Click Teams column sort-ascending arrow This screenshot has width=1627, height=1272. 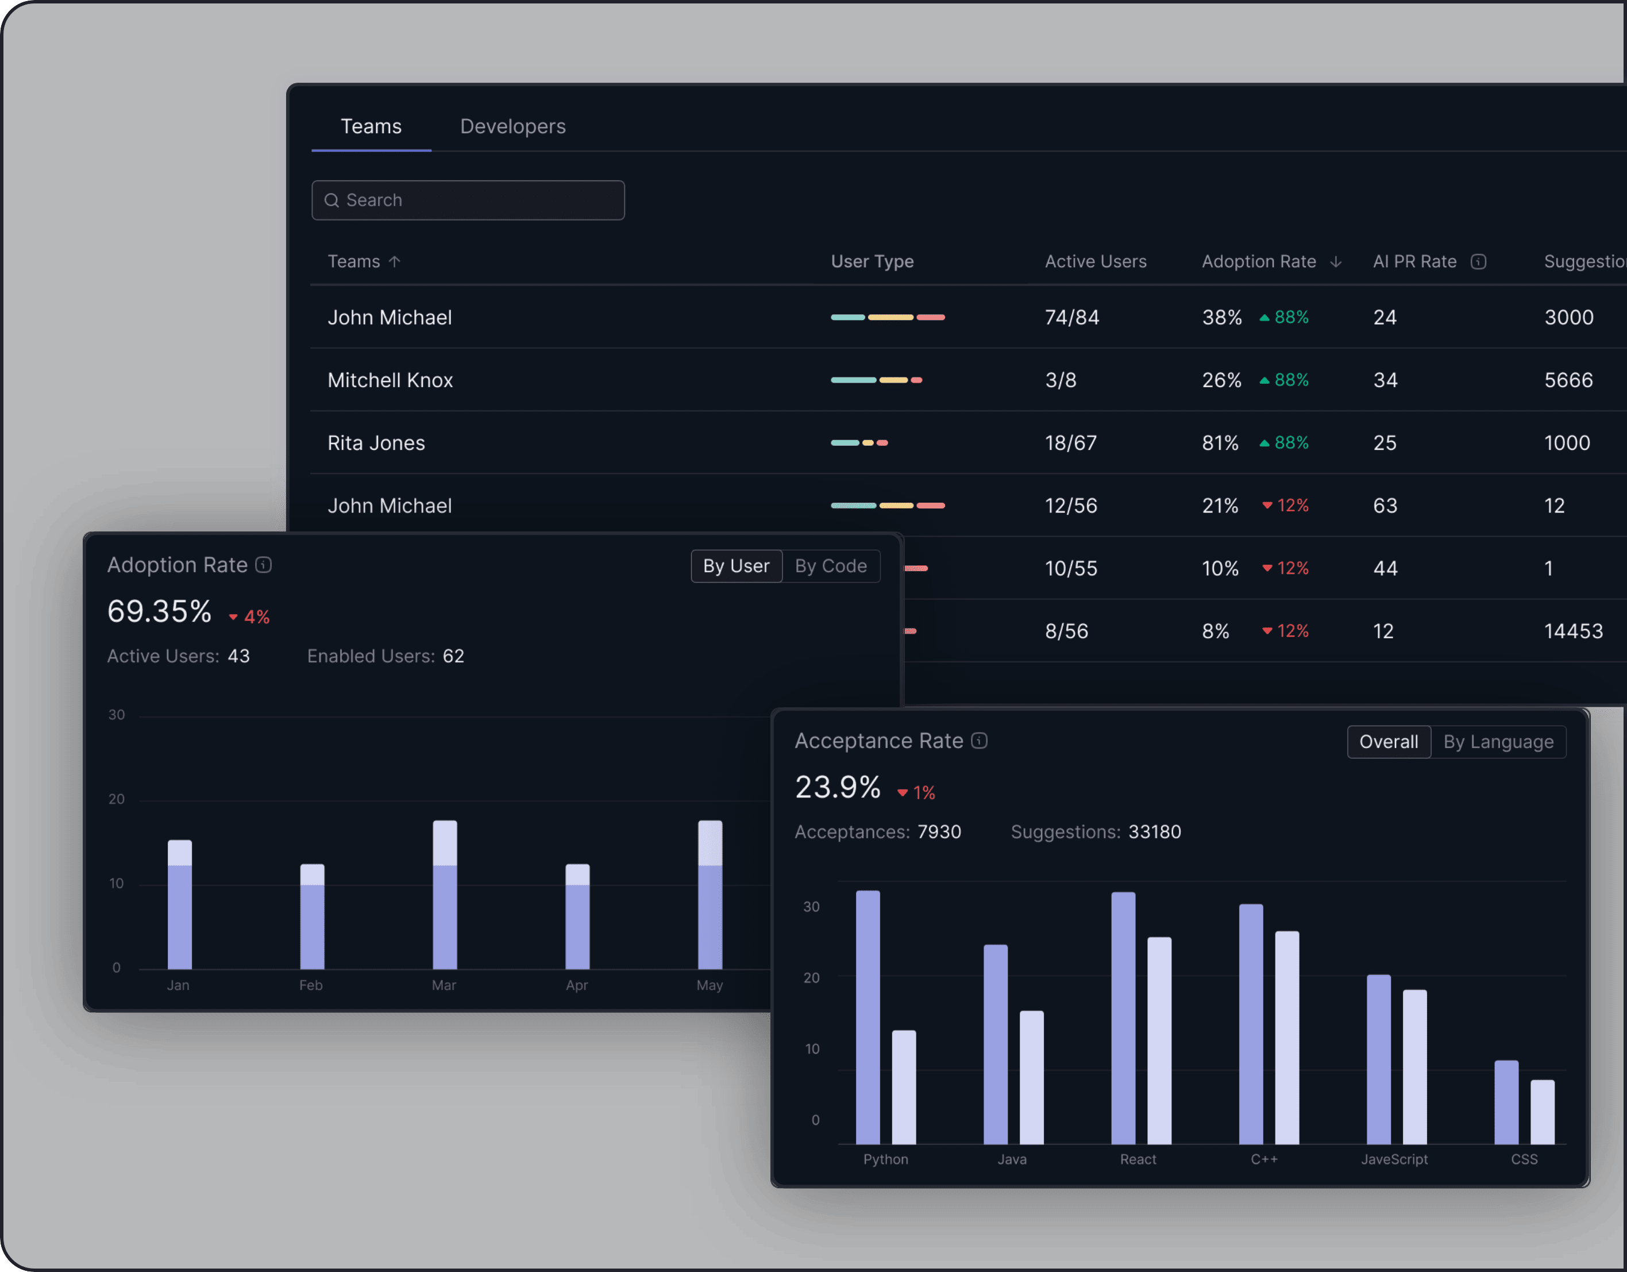[x=395, y=261]
